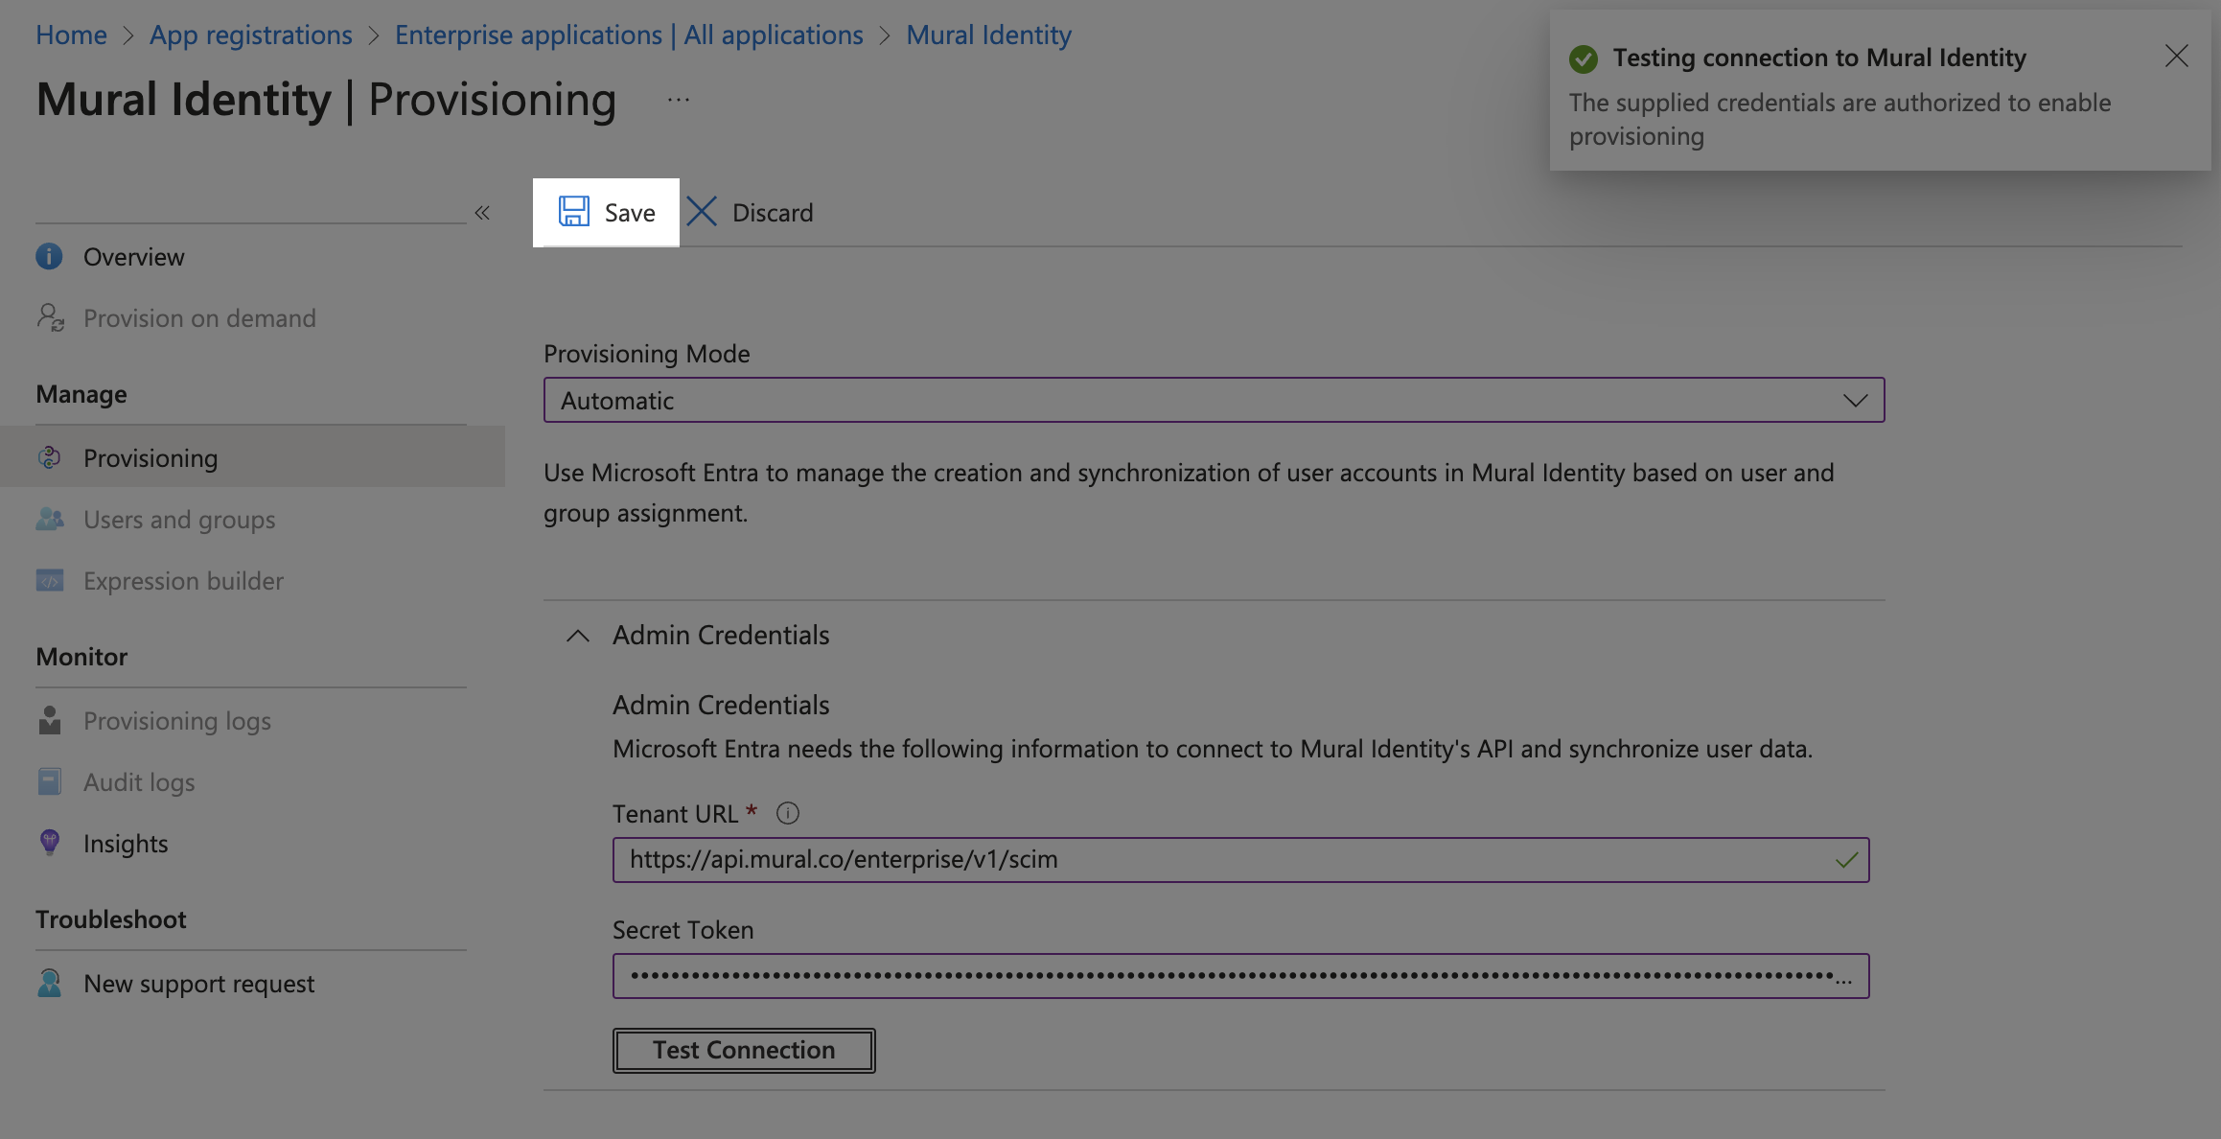The width and height of the screenshot is (2221, 1139).
Task: Click the Save floppy disk icon
Action: pyautogui.click(x=574, y=212)
